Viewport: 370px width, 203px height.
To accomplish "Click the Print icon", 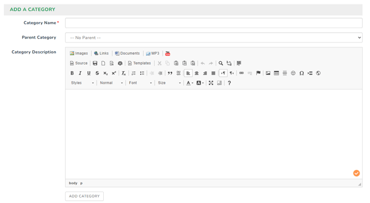I will [x=120, y=63].
